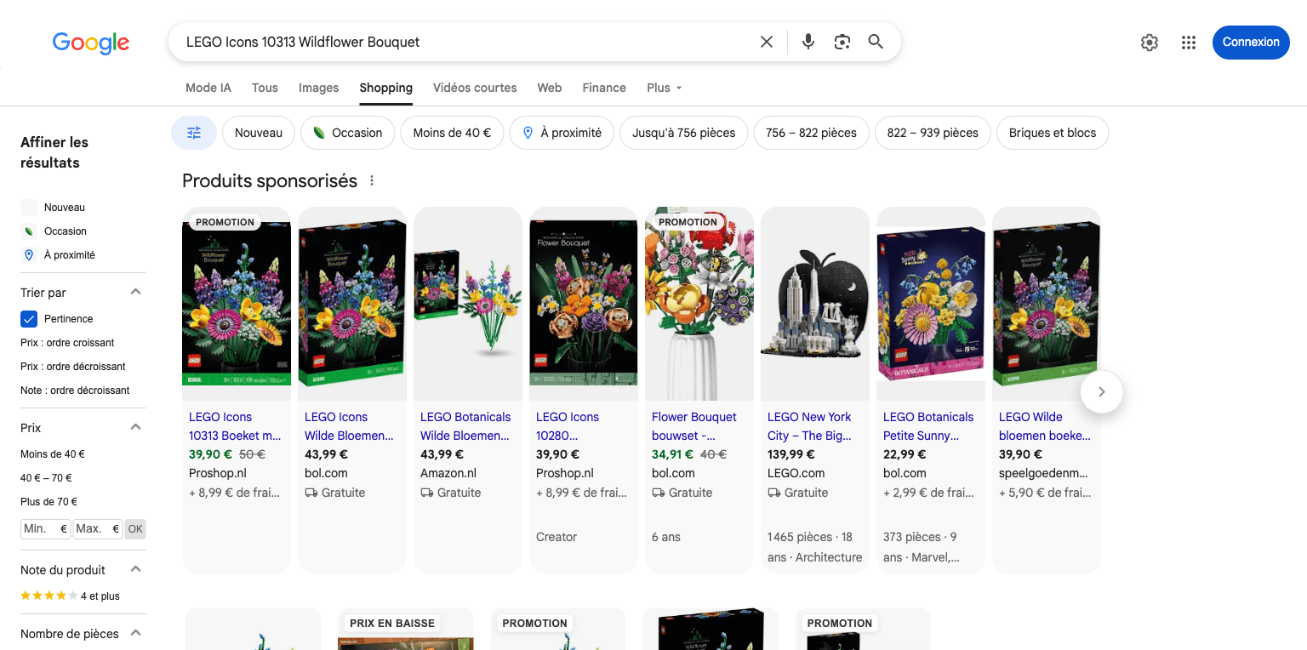
Task: Collapse the Nombre de pièces section
Action: coord(135,633)
